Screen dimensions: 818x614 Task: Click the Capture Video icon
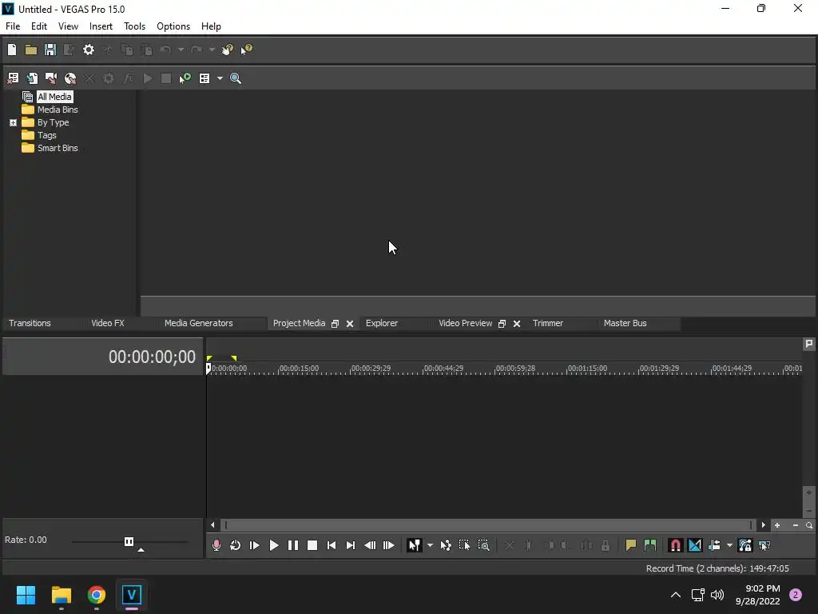tap(51, 78)
